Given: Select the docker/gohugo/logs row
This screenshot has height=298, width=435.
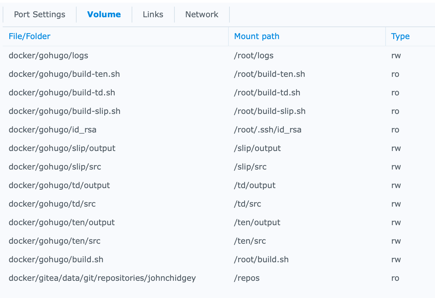Looking at the screenshot, I should pos(48,56).
